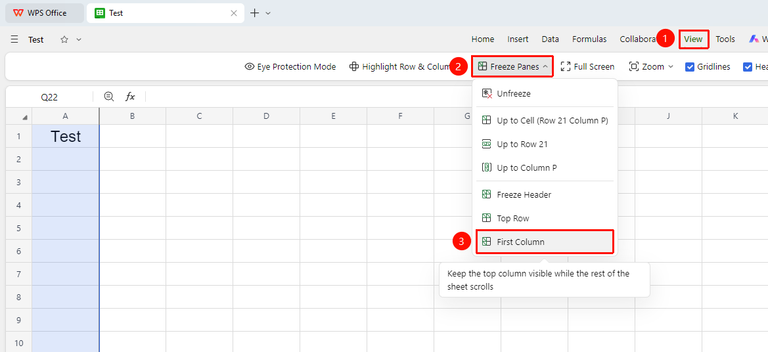Select column J header
This screenshot has width=768, height=352.
tap(669, 116)
